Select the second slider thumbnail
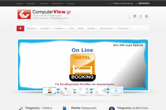 (x=66, y=91)
